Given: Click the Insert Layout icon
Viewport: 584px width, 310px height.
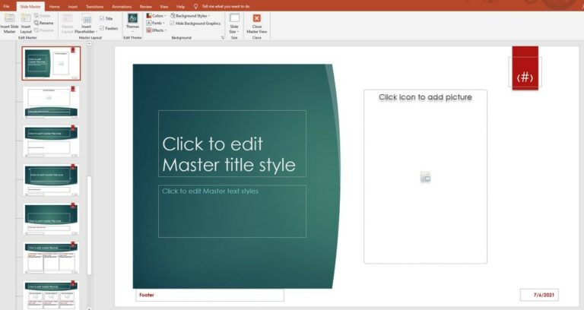Looking at the screenshot, I should tap(26, 18).
